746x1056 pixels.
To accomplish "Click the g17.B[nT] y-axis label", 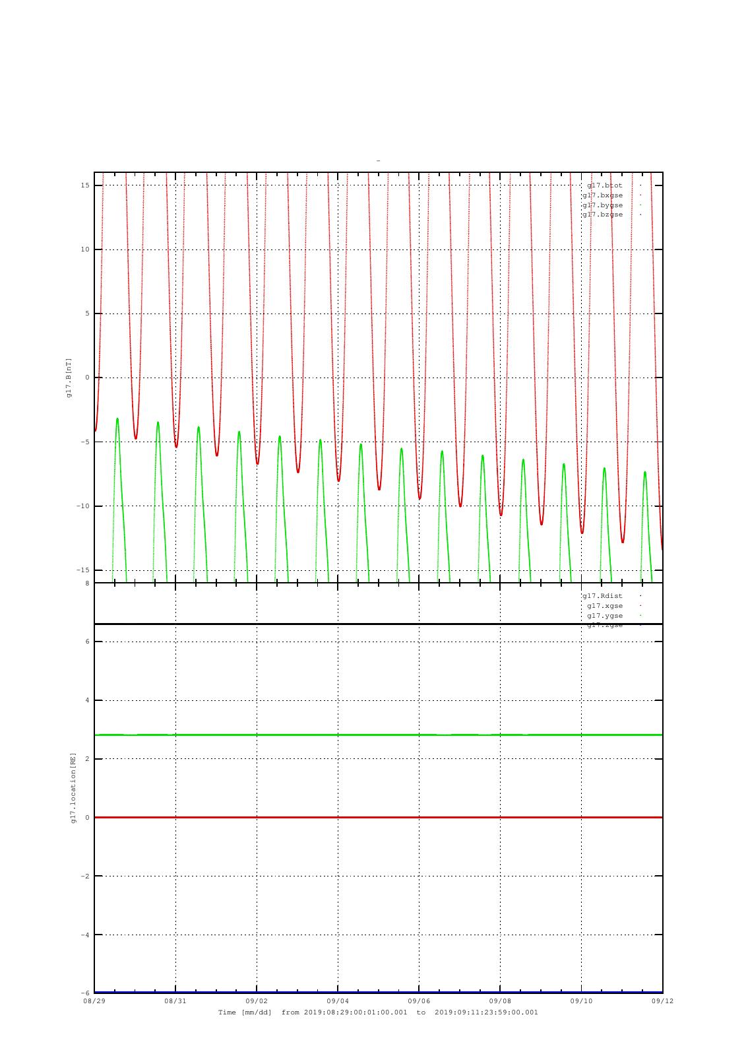I will 69,378.
